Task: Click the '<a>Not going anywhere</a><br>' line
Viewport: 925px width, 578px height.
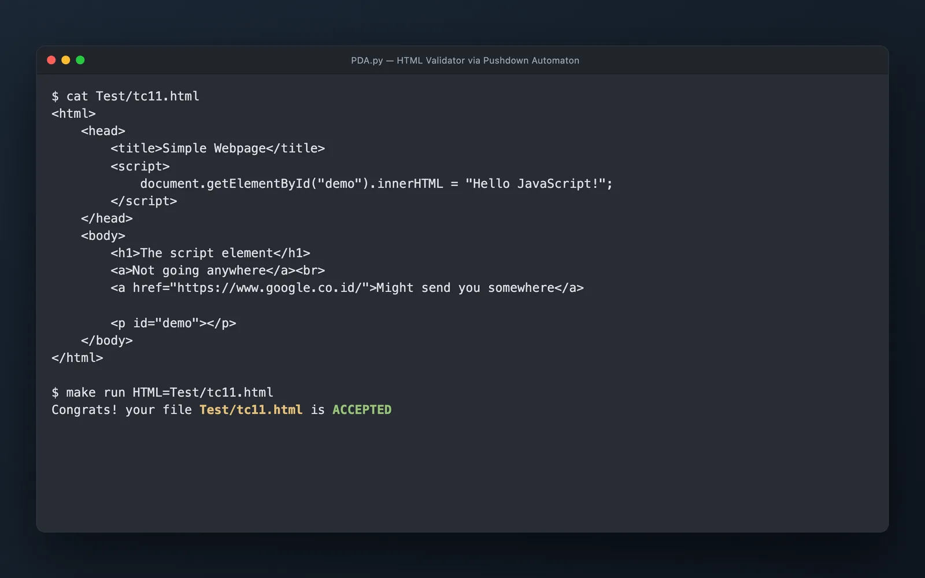Action: pos(217,271)
